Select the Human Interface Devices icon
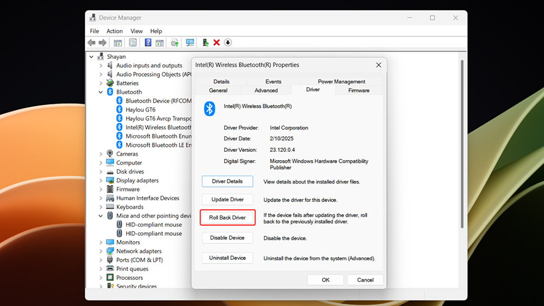Screen dimensions: 544x306 pos(110,198)
